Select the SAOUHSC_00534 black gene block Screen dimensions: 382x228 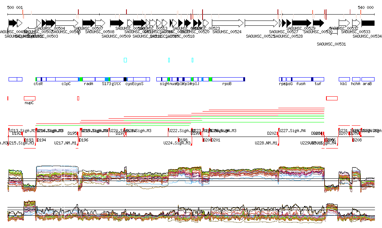[x=368, y=23]
